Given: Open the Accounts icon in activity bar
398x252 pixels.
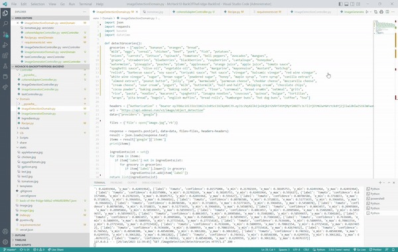Looking at the screenshot, I should [5, 231].
